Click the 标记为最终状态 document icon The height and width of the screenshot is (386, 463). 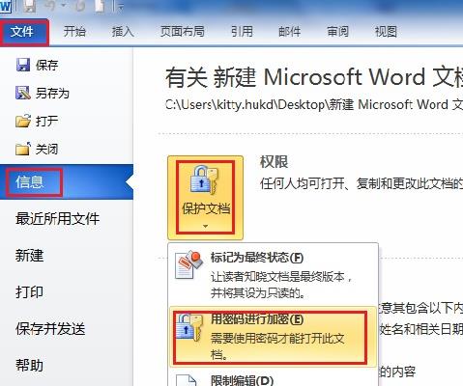click(x=188, y=264)
